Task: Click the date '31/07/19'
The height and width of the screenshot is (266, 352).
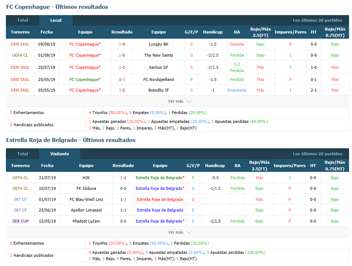Action: point(48,178)
